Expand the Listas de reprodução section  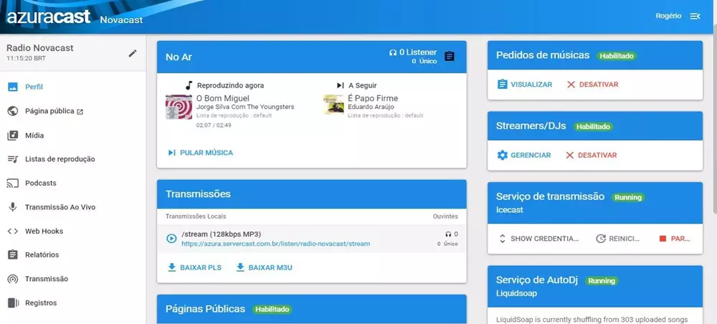[x=60, y=159]
